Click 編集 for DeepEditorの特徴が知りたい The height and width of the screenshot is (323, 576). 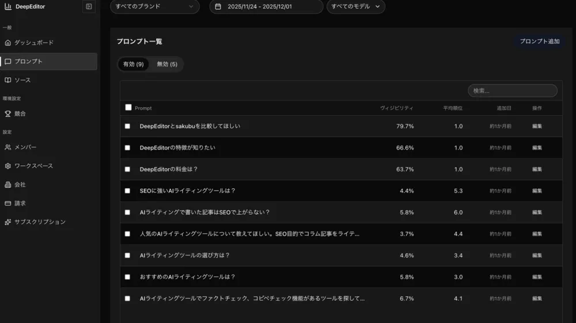(x=537, y=147)
